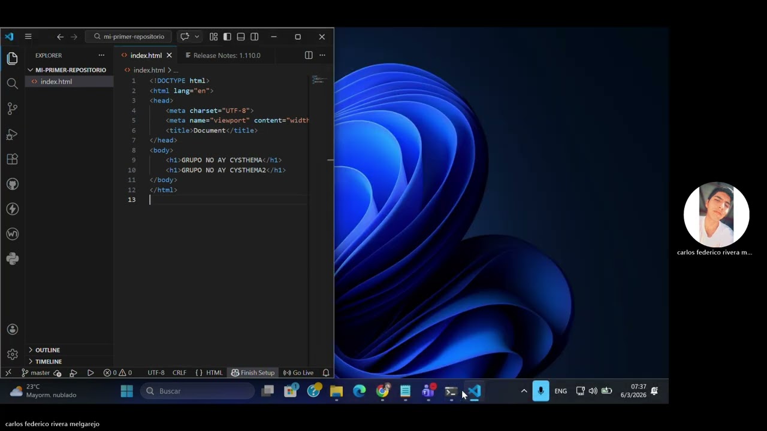
Task: Open Microsoft Teams from the taskbar
Action: click(x=428, y=391)
